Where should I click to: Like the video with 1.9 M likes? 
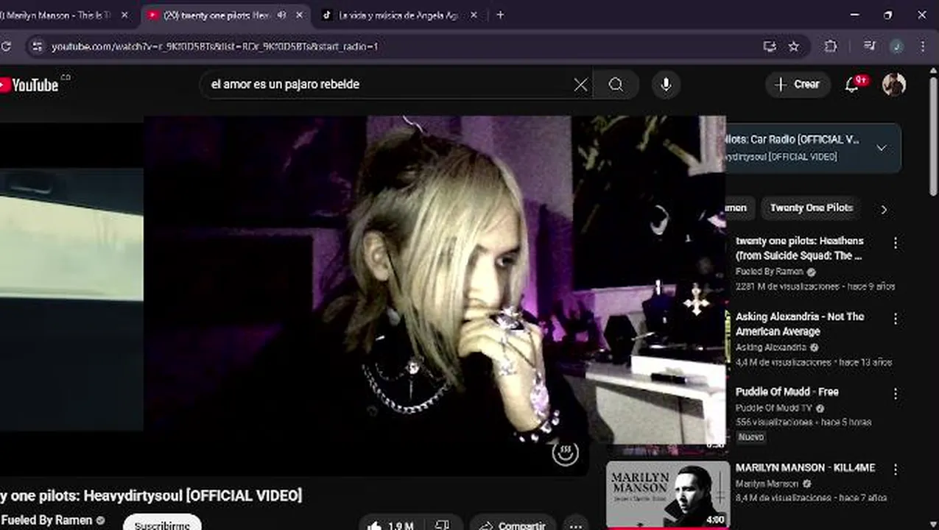[x=393, y=524]
